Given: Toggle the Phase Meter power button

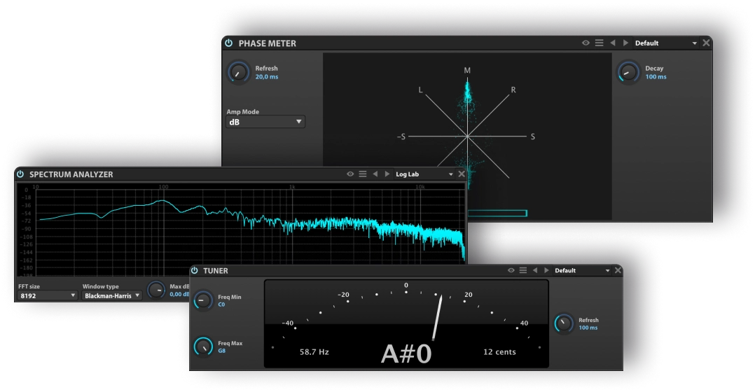Looking at the screenshot, I should [x=228, y=43].
